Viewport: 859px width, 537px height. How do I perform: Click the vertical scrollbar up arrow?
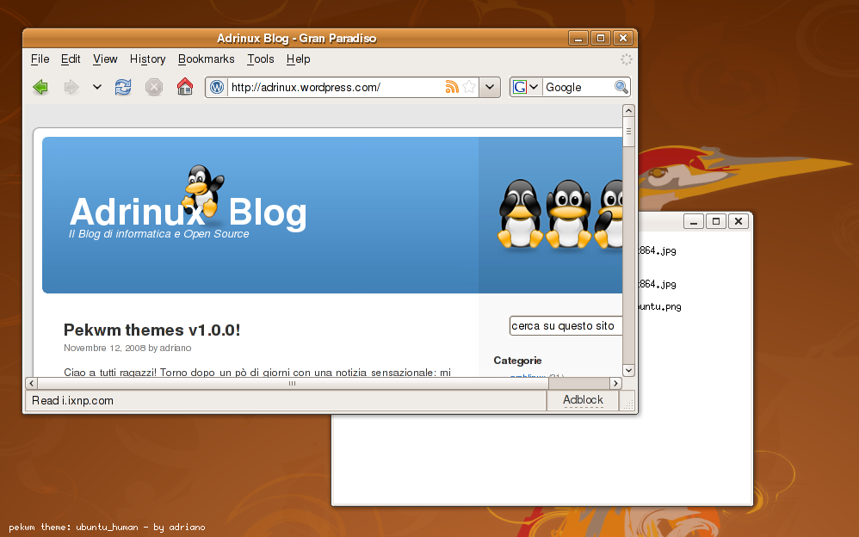[x=628, y=111]
